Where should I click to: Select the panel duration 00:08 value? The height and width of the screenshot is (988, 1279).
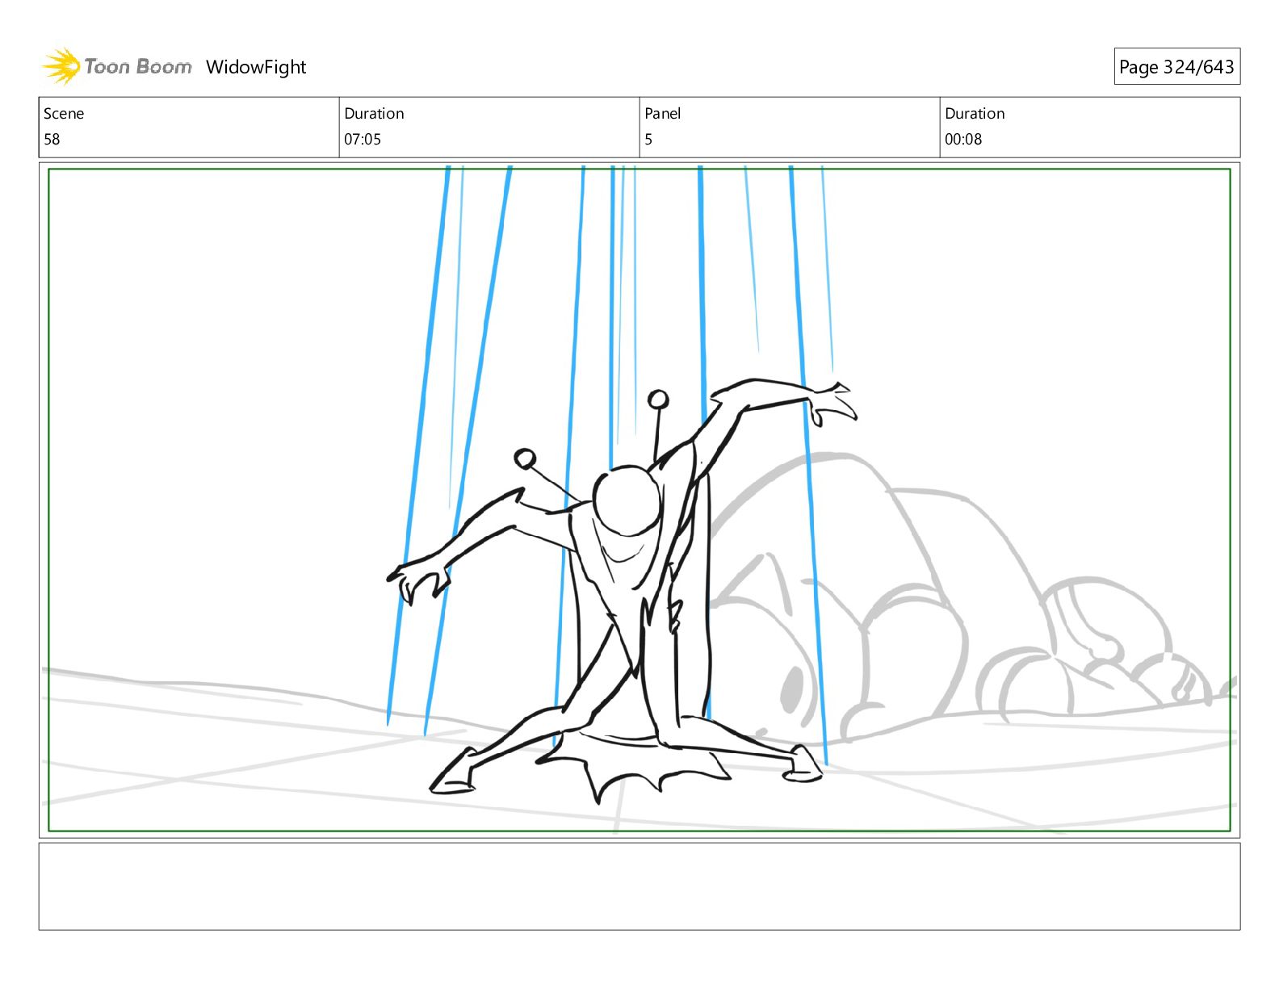point(963,139)
